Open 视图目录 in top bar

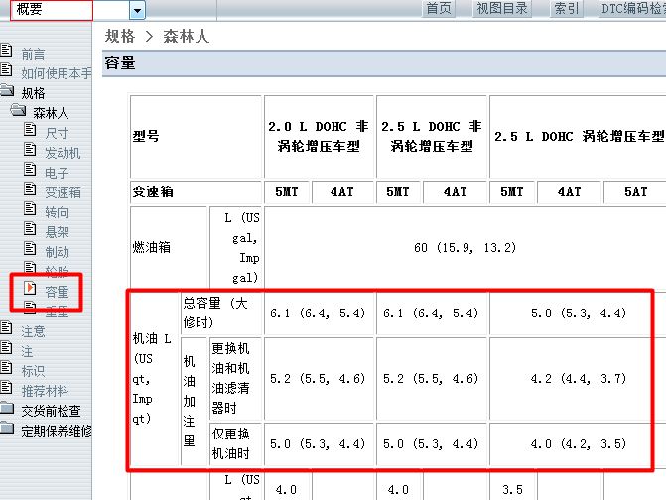coord(502,8)
